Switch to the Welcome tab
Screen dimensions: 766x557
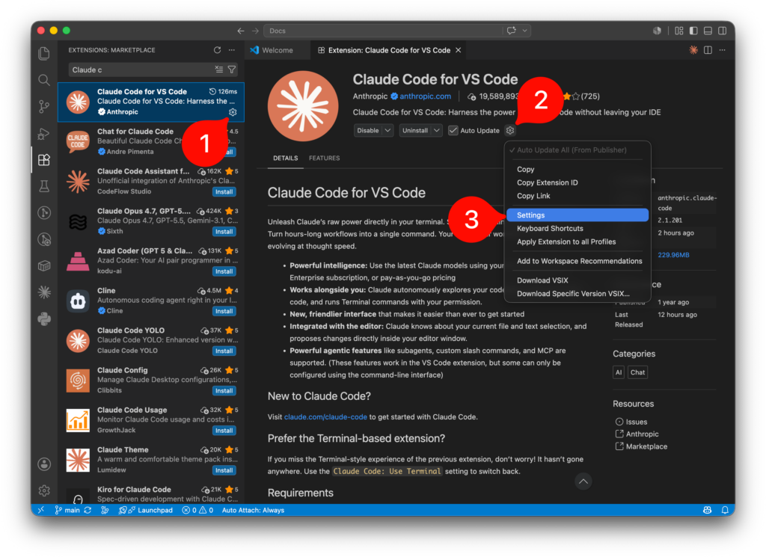tap(277, 50)
